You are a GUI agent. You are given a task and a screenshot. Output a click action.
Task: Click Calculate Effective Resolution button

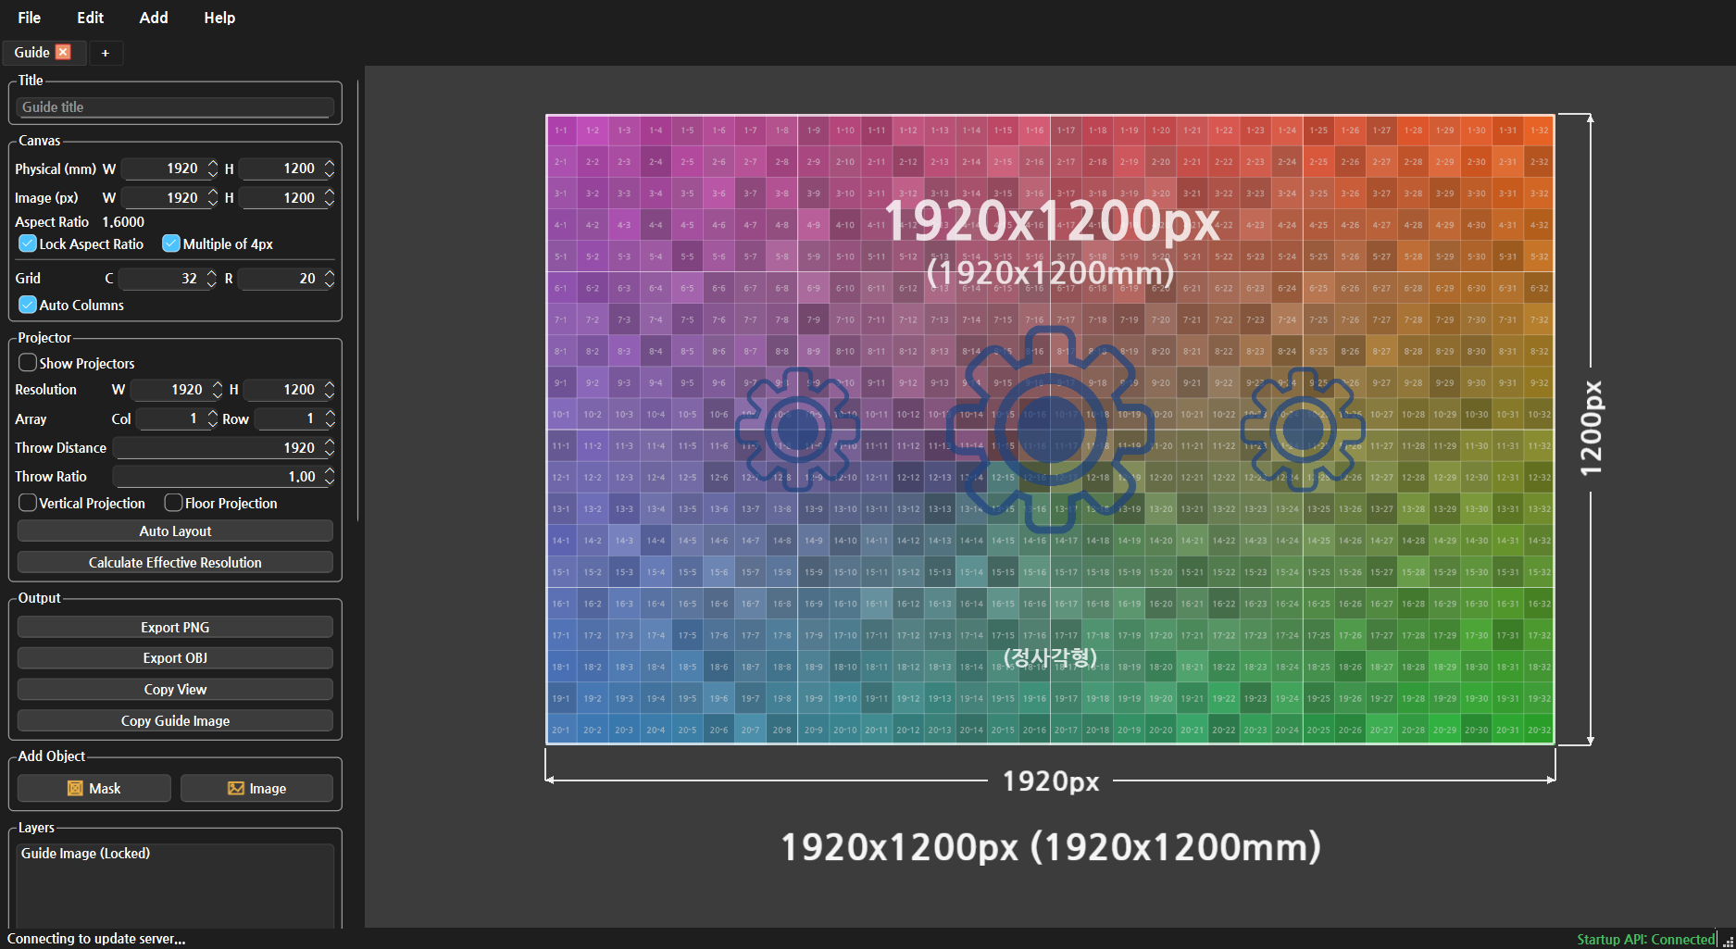pyautogui.click(x=175, y=562)
